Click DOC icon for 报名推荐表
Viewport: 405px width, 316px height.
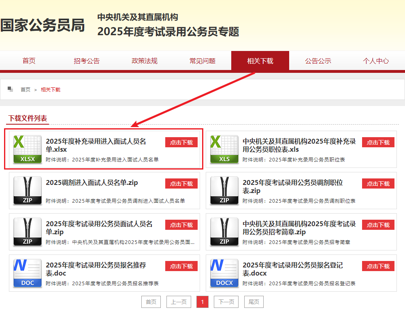pyautogui.click(x=28, y=273)
